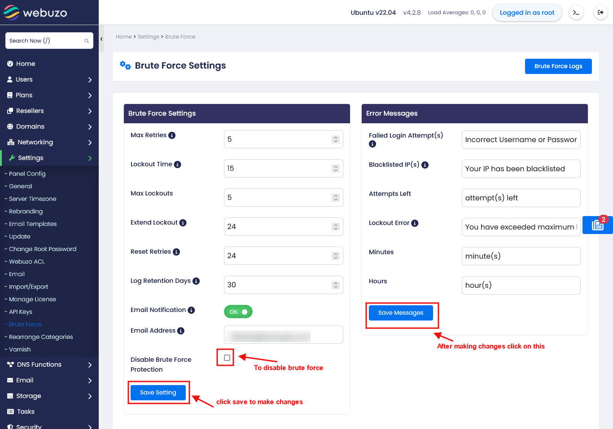The height and width of the screenshot is (429, 613).
Task: Click the Brute Force Settings gears icon
Action: tap(125, 65)
